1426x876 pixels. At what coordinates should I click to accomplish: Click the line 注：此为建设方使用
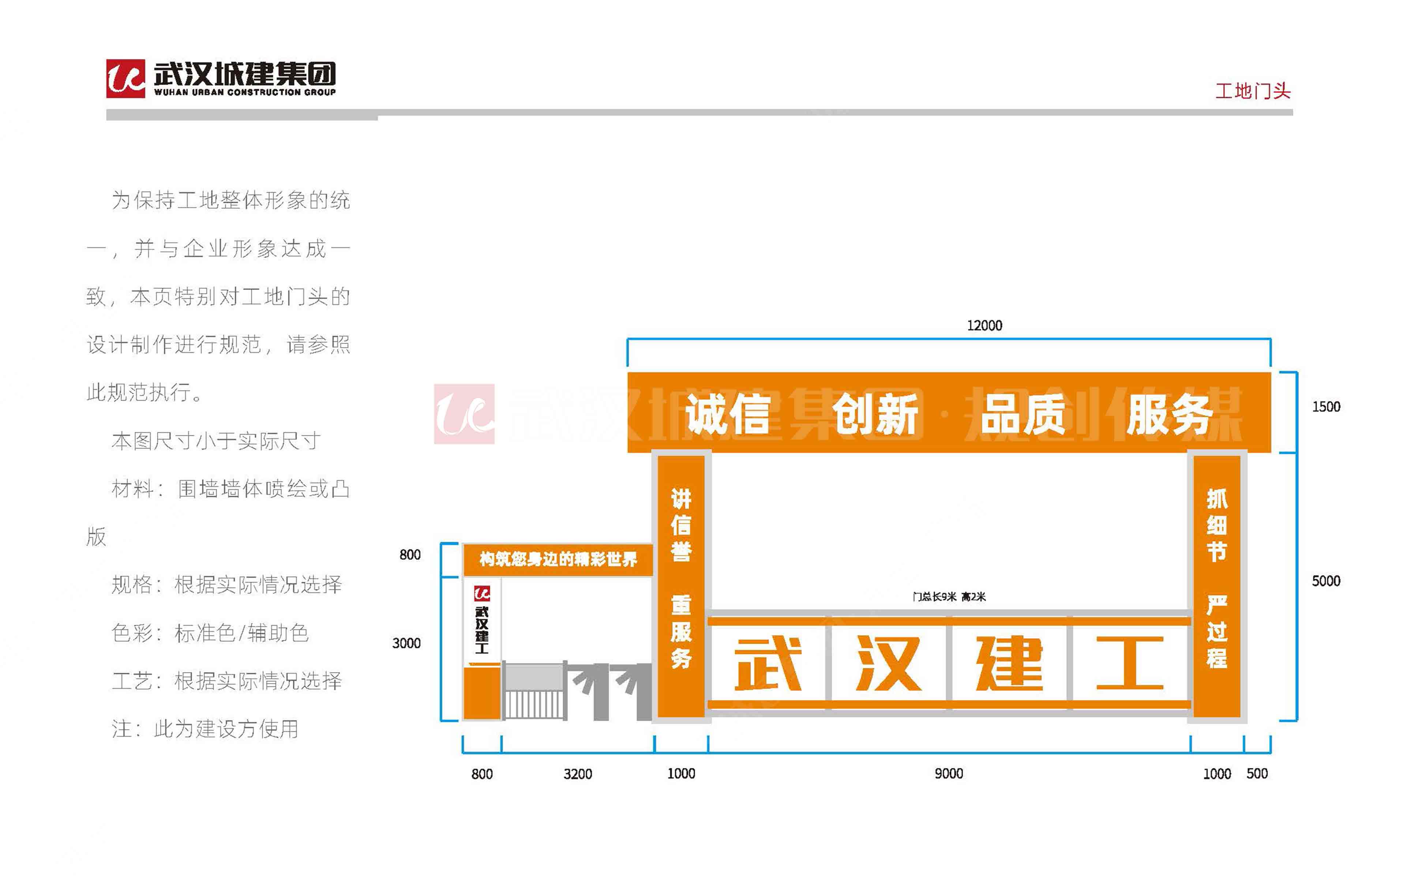[204, 729]
